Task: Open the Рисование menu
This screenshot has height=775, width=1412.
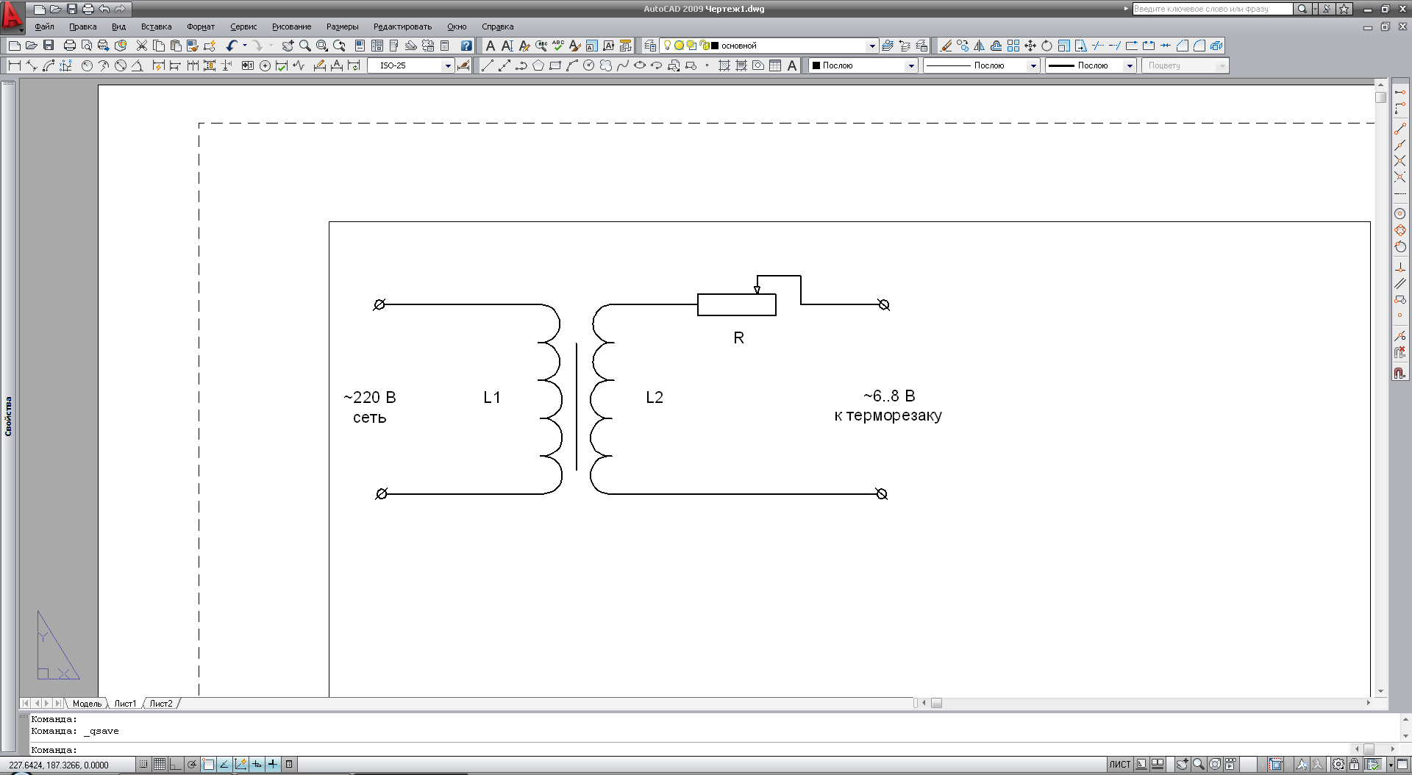Action: (x=291, y=26)
